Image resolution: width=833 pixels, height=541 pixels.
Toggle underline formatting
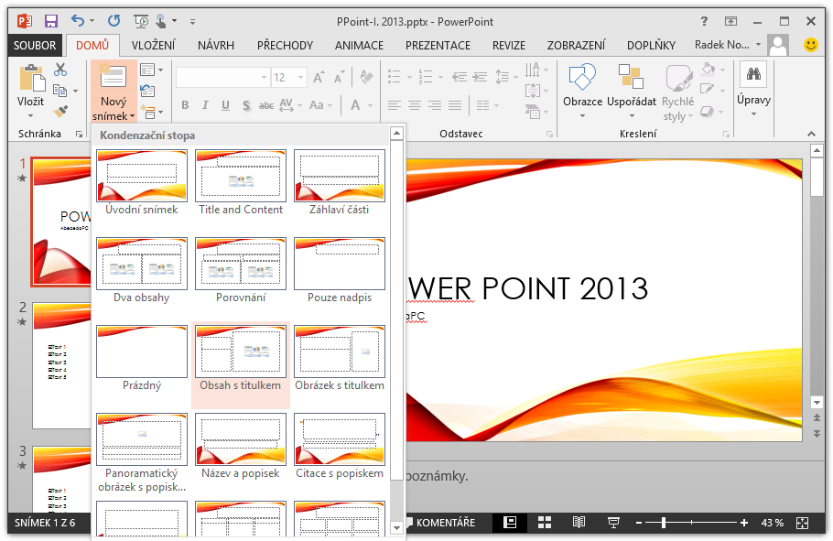pyautogui.click(x=225, y=105)
